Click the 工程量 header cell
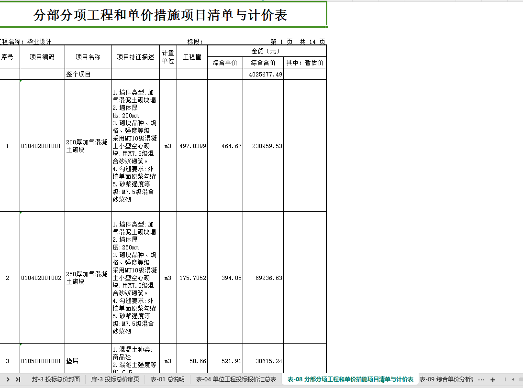Screen dimensions: 523x388 (192, 57)
